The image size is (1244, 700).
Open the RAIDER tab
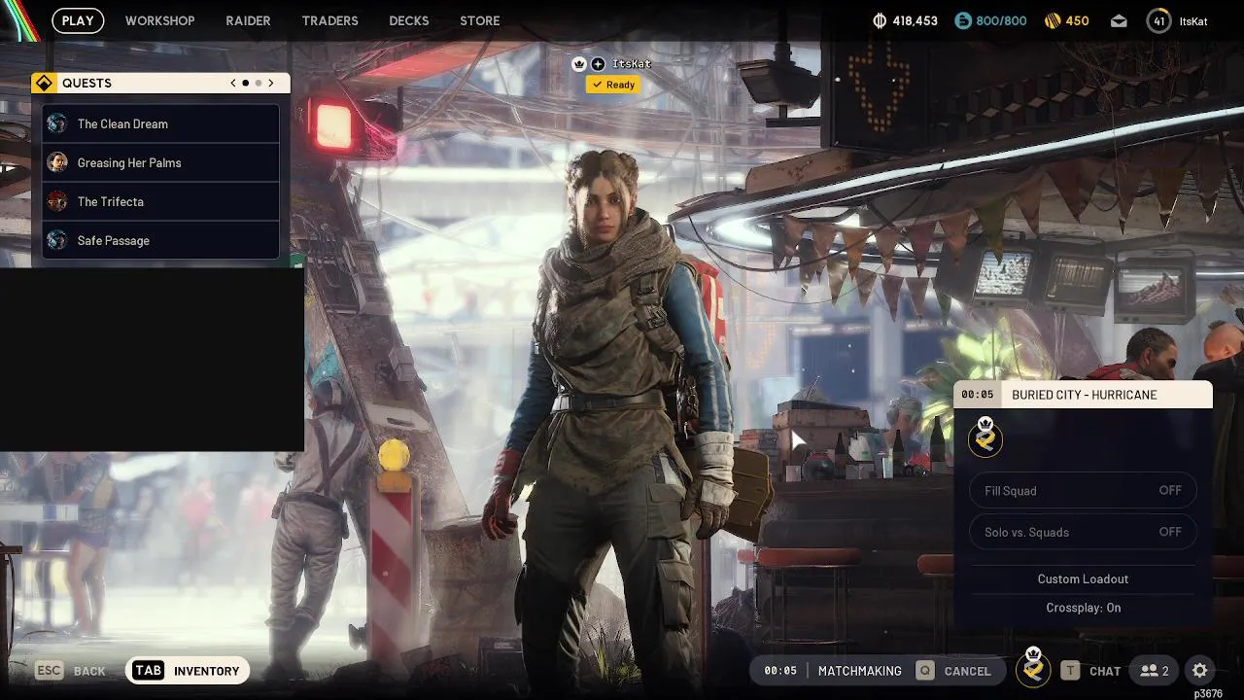(248, 20)
